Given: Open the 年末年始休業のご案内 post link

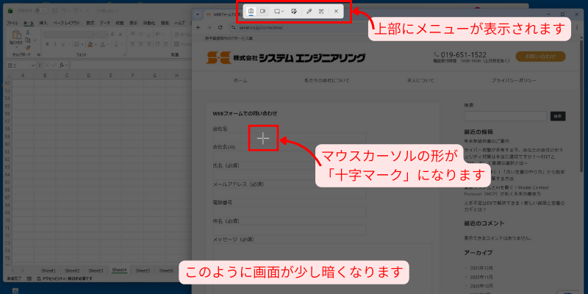Looking at the screenshot, I should [487, 141].
